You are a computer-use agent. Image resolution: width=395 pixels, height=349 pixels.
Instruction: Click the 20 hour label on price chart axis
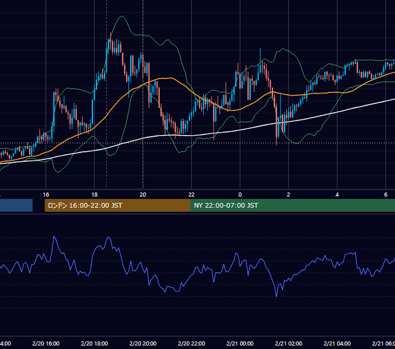click(x=143, y=195)
